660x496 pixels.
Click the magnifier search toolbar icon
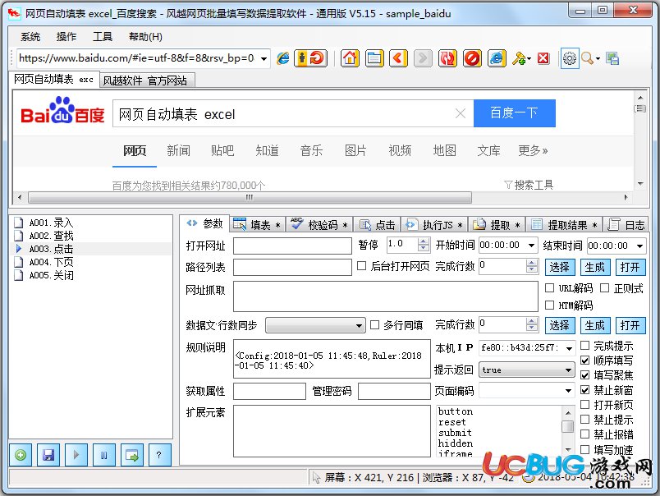tap(587, 58)
